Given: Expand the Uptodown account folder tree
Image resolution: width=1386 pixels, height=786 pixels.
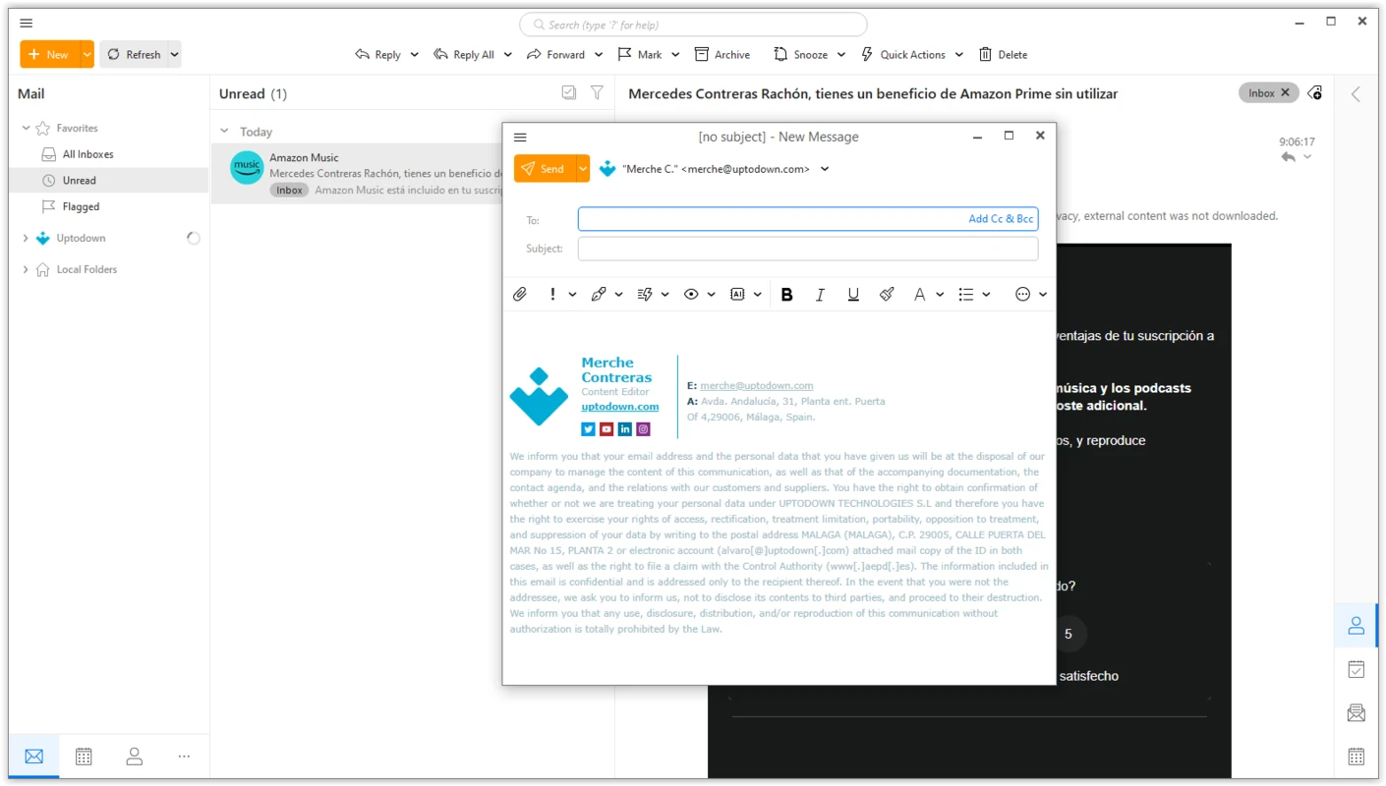Looking at the screenshot, I should pyautogui.click(x=25, y=237).
